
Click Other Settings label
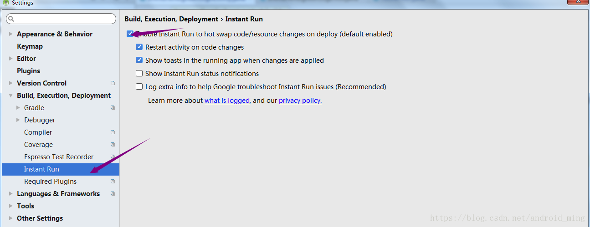(x=40, y=218)
